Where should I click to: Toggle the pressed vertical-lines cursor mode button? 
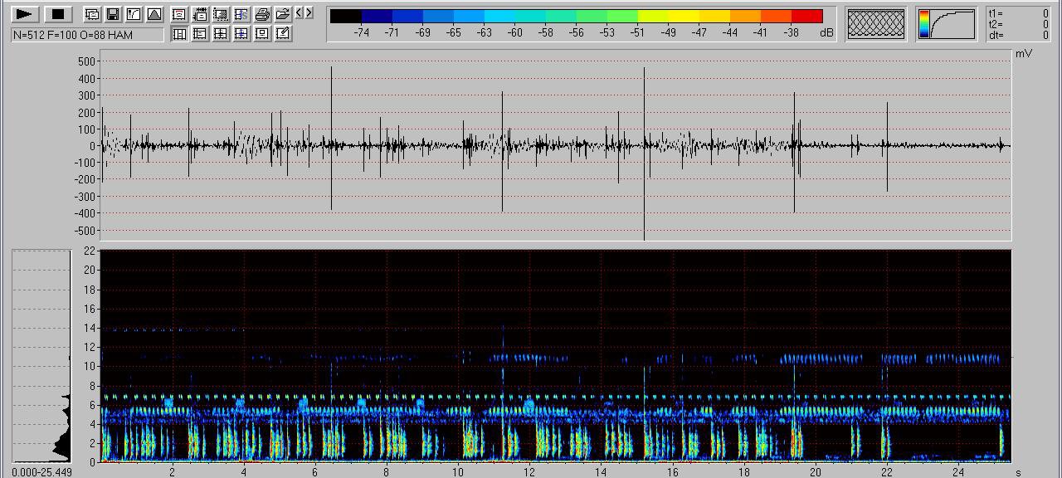pyautogui.click(x=178, y=33)
